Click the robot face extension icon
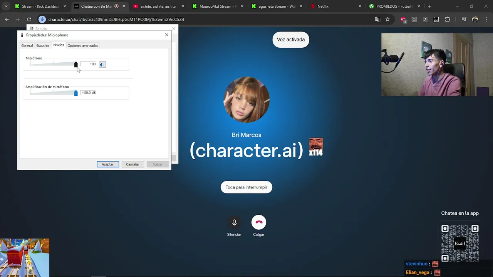 coord(436,19)
